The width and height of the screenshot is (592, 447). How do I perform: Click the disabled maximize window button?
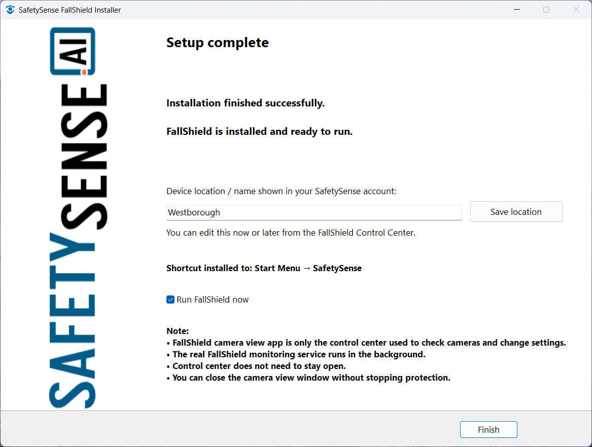[546, 10]
